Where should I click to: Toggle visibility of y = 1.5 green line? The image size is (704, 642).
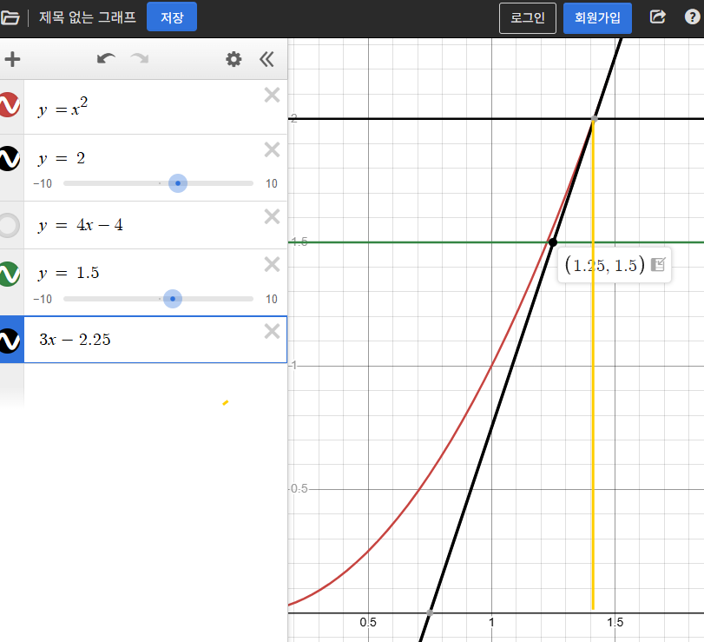[9, 274]
